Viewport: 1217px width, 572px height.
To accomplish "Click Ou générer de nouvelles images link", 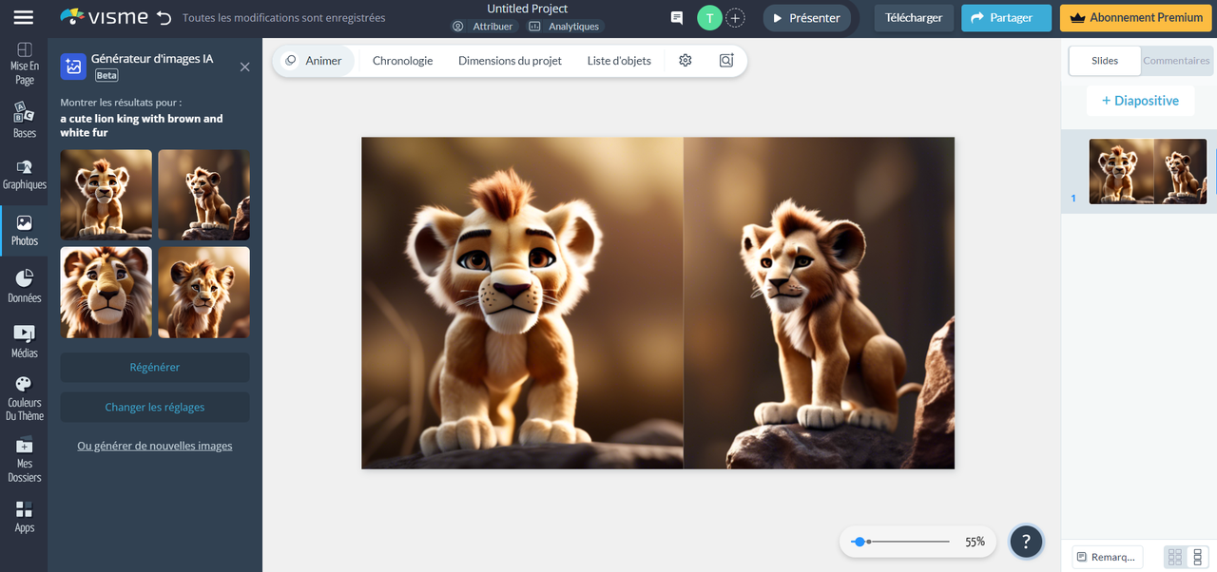I will click(155, 446).
